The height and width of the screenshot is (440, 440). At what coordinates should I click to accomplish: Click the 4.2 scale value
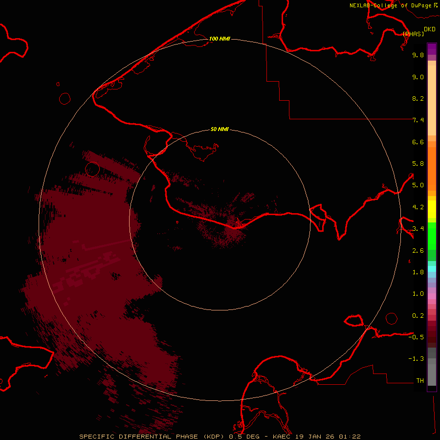[418, 207]
